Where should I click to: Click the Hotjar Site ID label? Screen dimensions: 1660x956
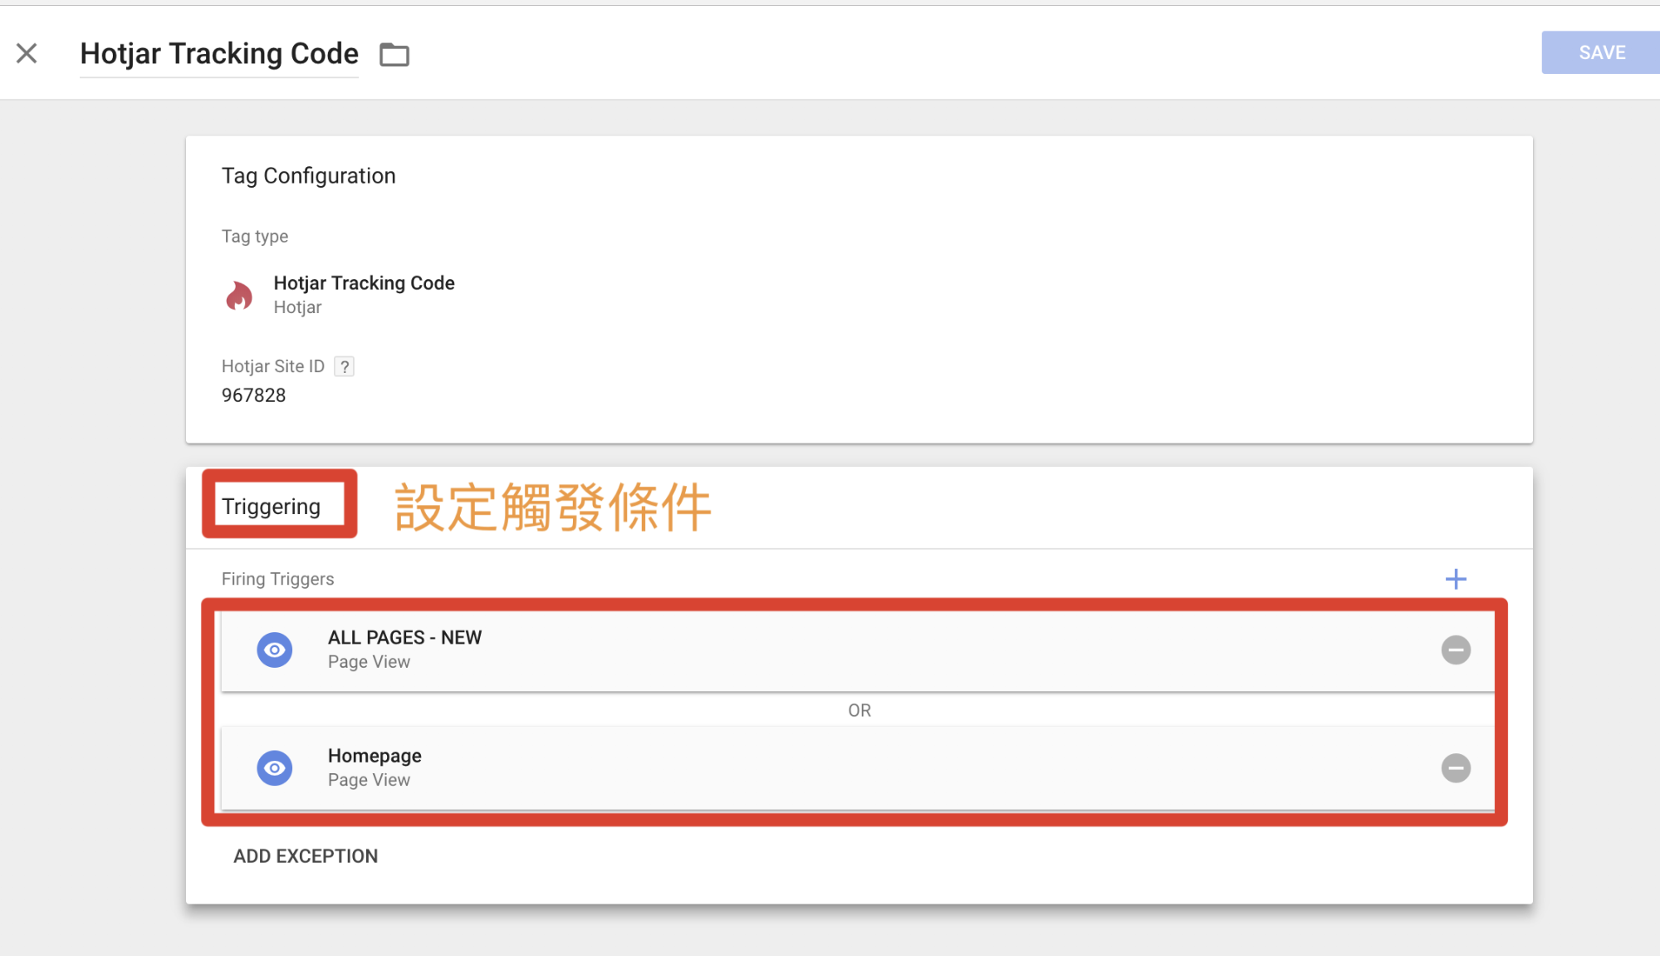272,366
